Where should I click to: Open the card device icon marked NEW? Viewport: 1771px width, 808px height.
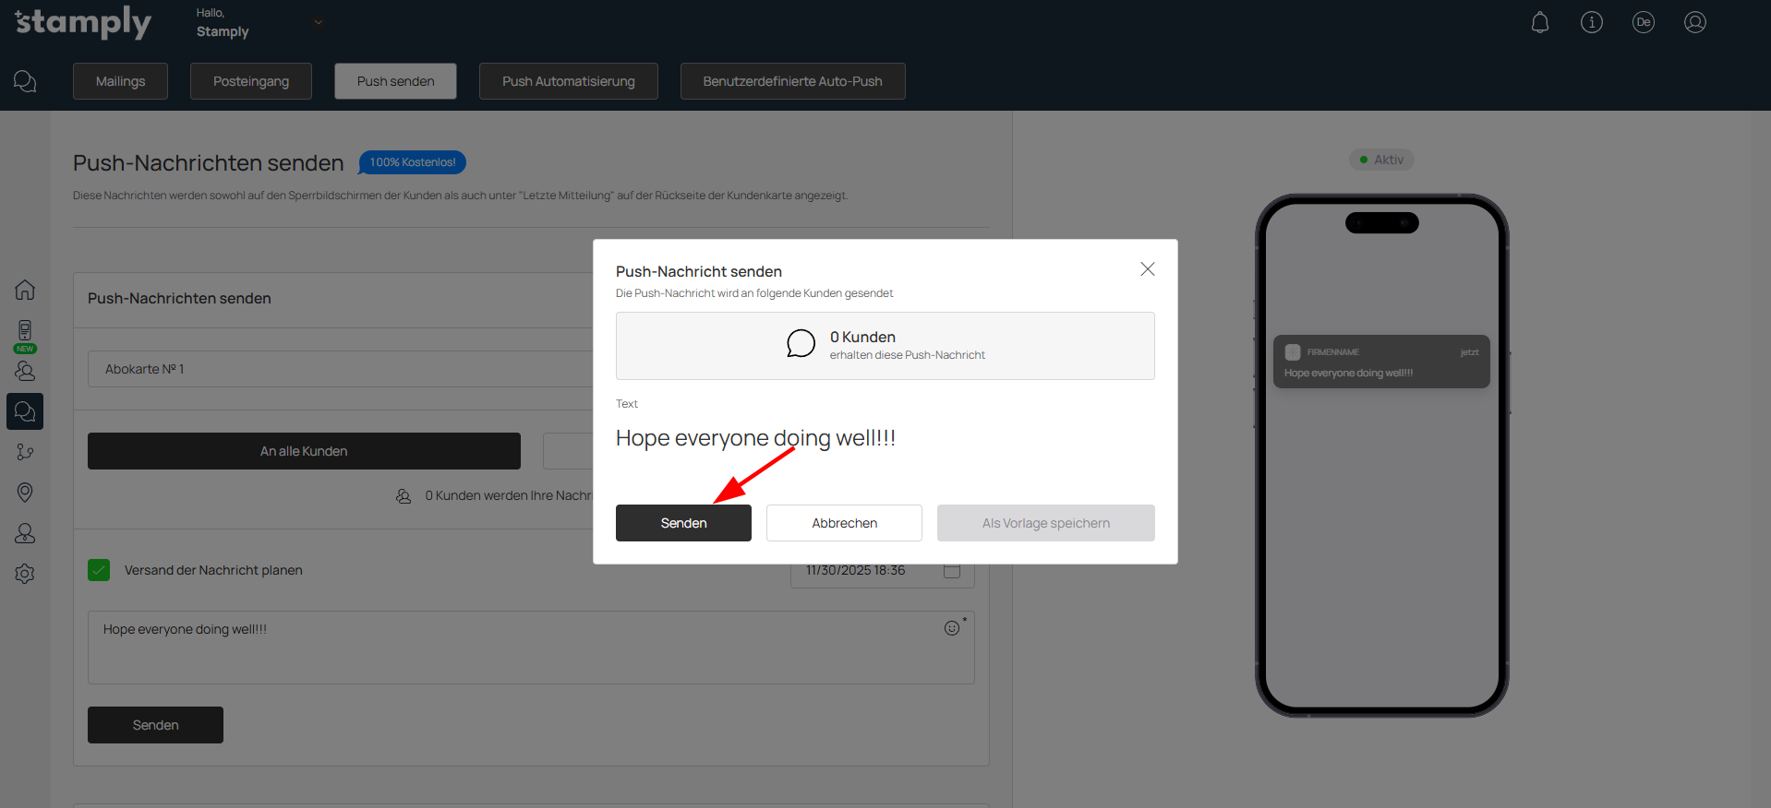tap(25, 332)
